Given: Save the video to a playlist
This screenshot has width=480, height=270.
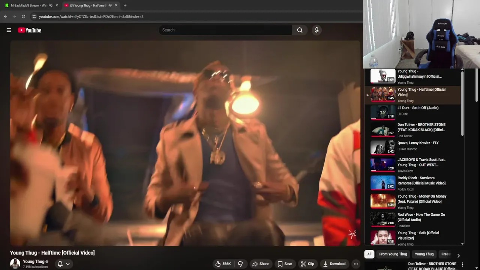Looking at the screenshot, I should [x=285, y=264].
